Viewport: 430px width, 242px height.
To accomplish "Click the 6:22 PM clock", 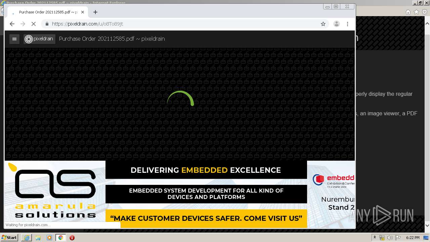I will pyautogui.click(x=413, y=238).
